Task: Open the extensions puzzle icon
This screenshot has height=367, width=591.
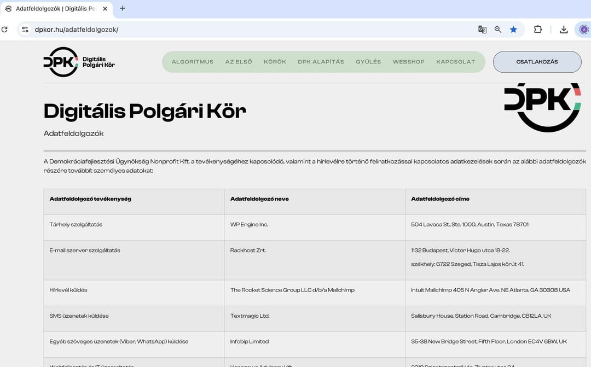Action: point(538,30)
